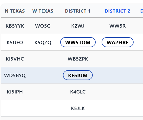Screen dimensions: 143x120
Task: Click the KI5VHC callsign entry
Action: [x=15, y=59]
